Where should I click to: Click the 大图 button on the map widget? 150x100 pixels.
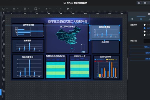click(83, 52)
